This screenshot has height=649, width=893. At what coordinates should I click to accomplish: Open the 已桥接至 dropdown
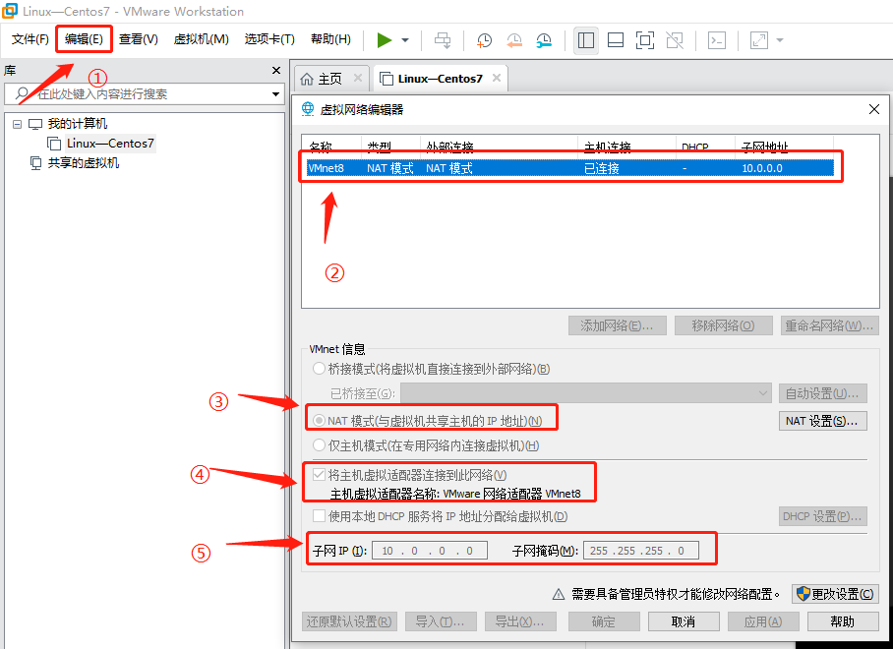tap(586, 393)
